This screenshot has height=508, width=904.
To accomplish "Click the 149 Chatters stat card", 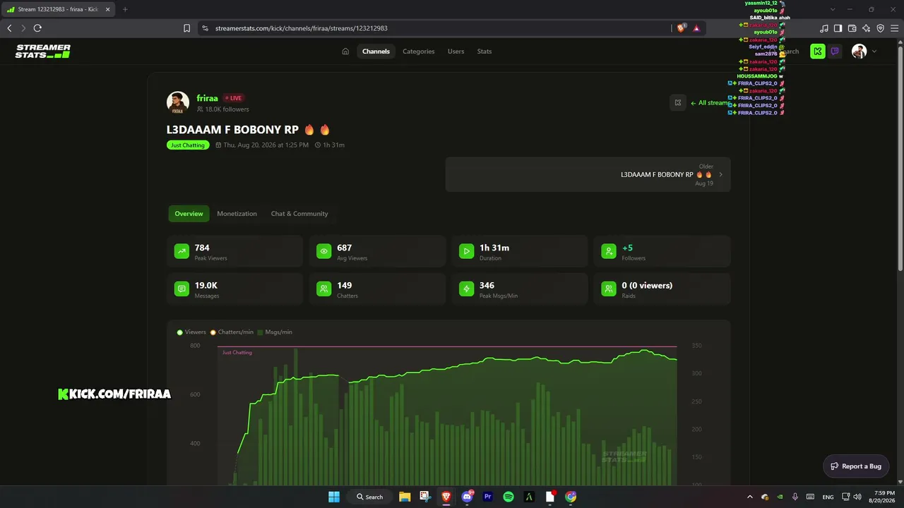I will (377, 289).
